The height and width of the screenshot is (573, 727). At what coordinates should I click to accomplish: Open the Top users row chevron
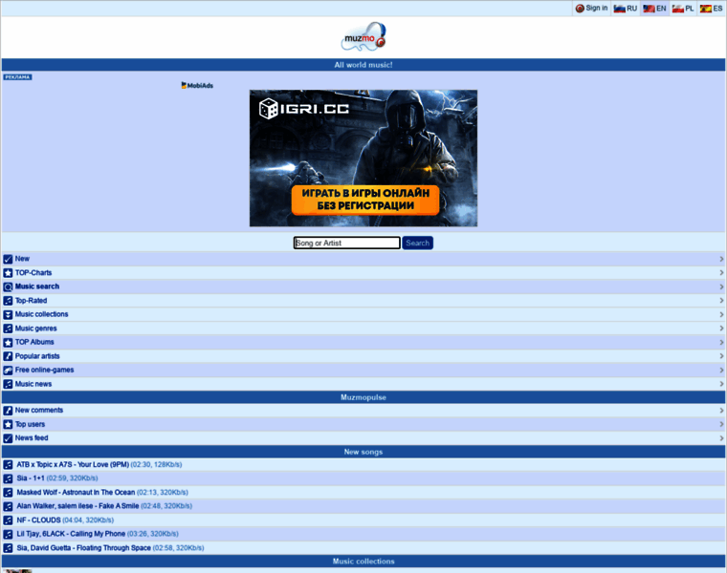point(721,424)
